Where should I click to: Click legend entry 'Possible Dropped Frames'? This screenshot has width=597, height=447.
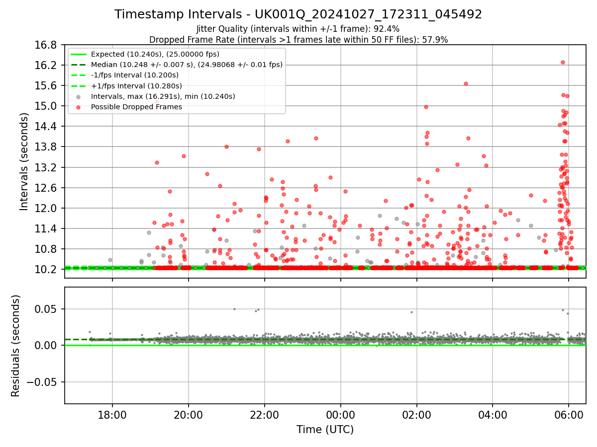click(x=136, y=107)
